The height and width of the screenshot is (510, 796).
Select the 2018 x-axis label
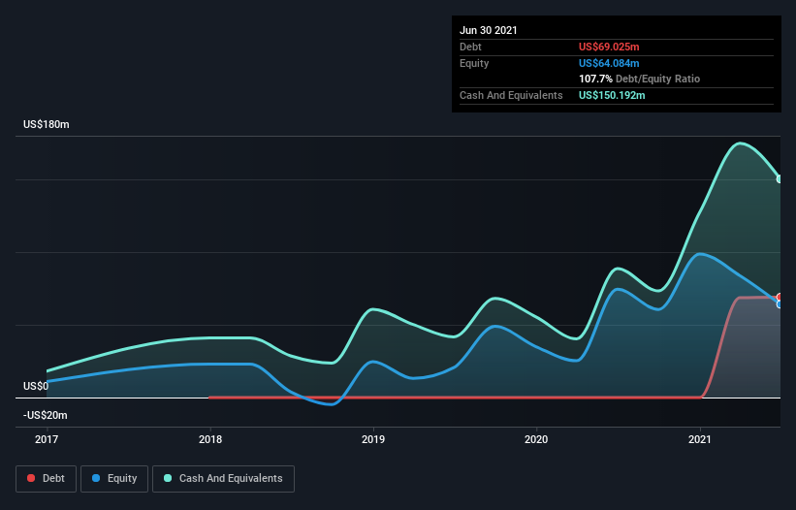point(210,439)
